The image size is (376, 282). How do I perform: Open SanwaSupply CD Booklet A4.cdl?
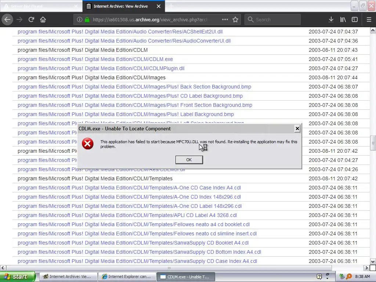pyautogui.click(x=133, y=243)
